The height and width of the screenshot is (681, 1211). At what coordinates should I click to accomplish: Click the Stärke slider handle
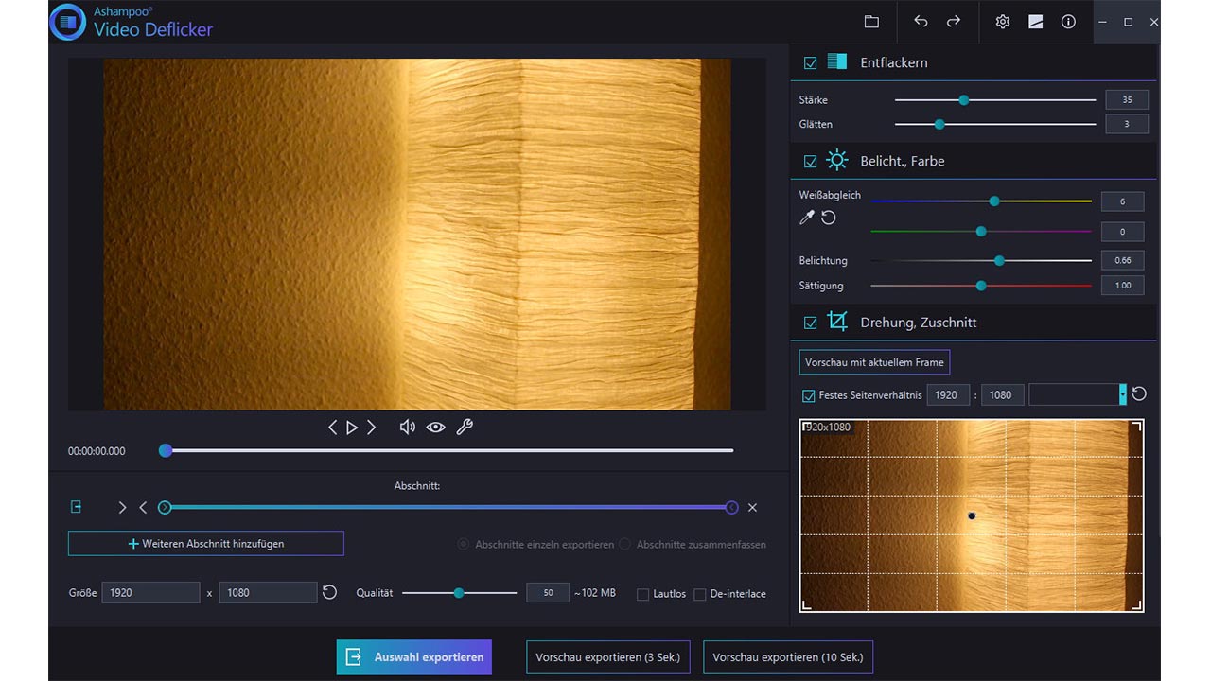pyautogui.click(x=963, y=100)
